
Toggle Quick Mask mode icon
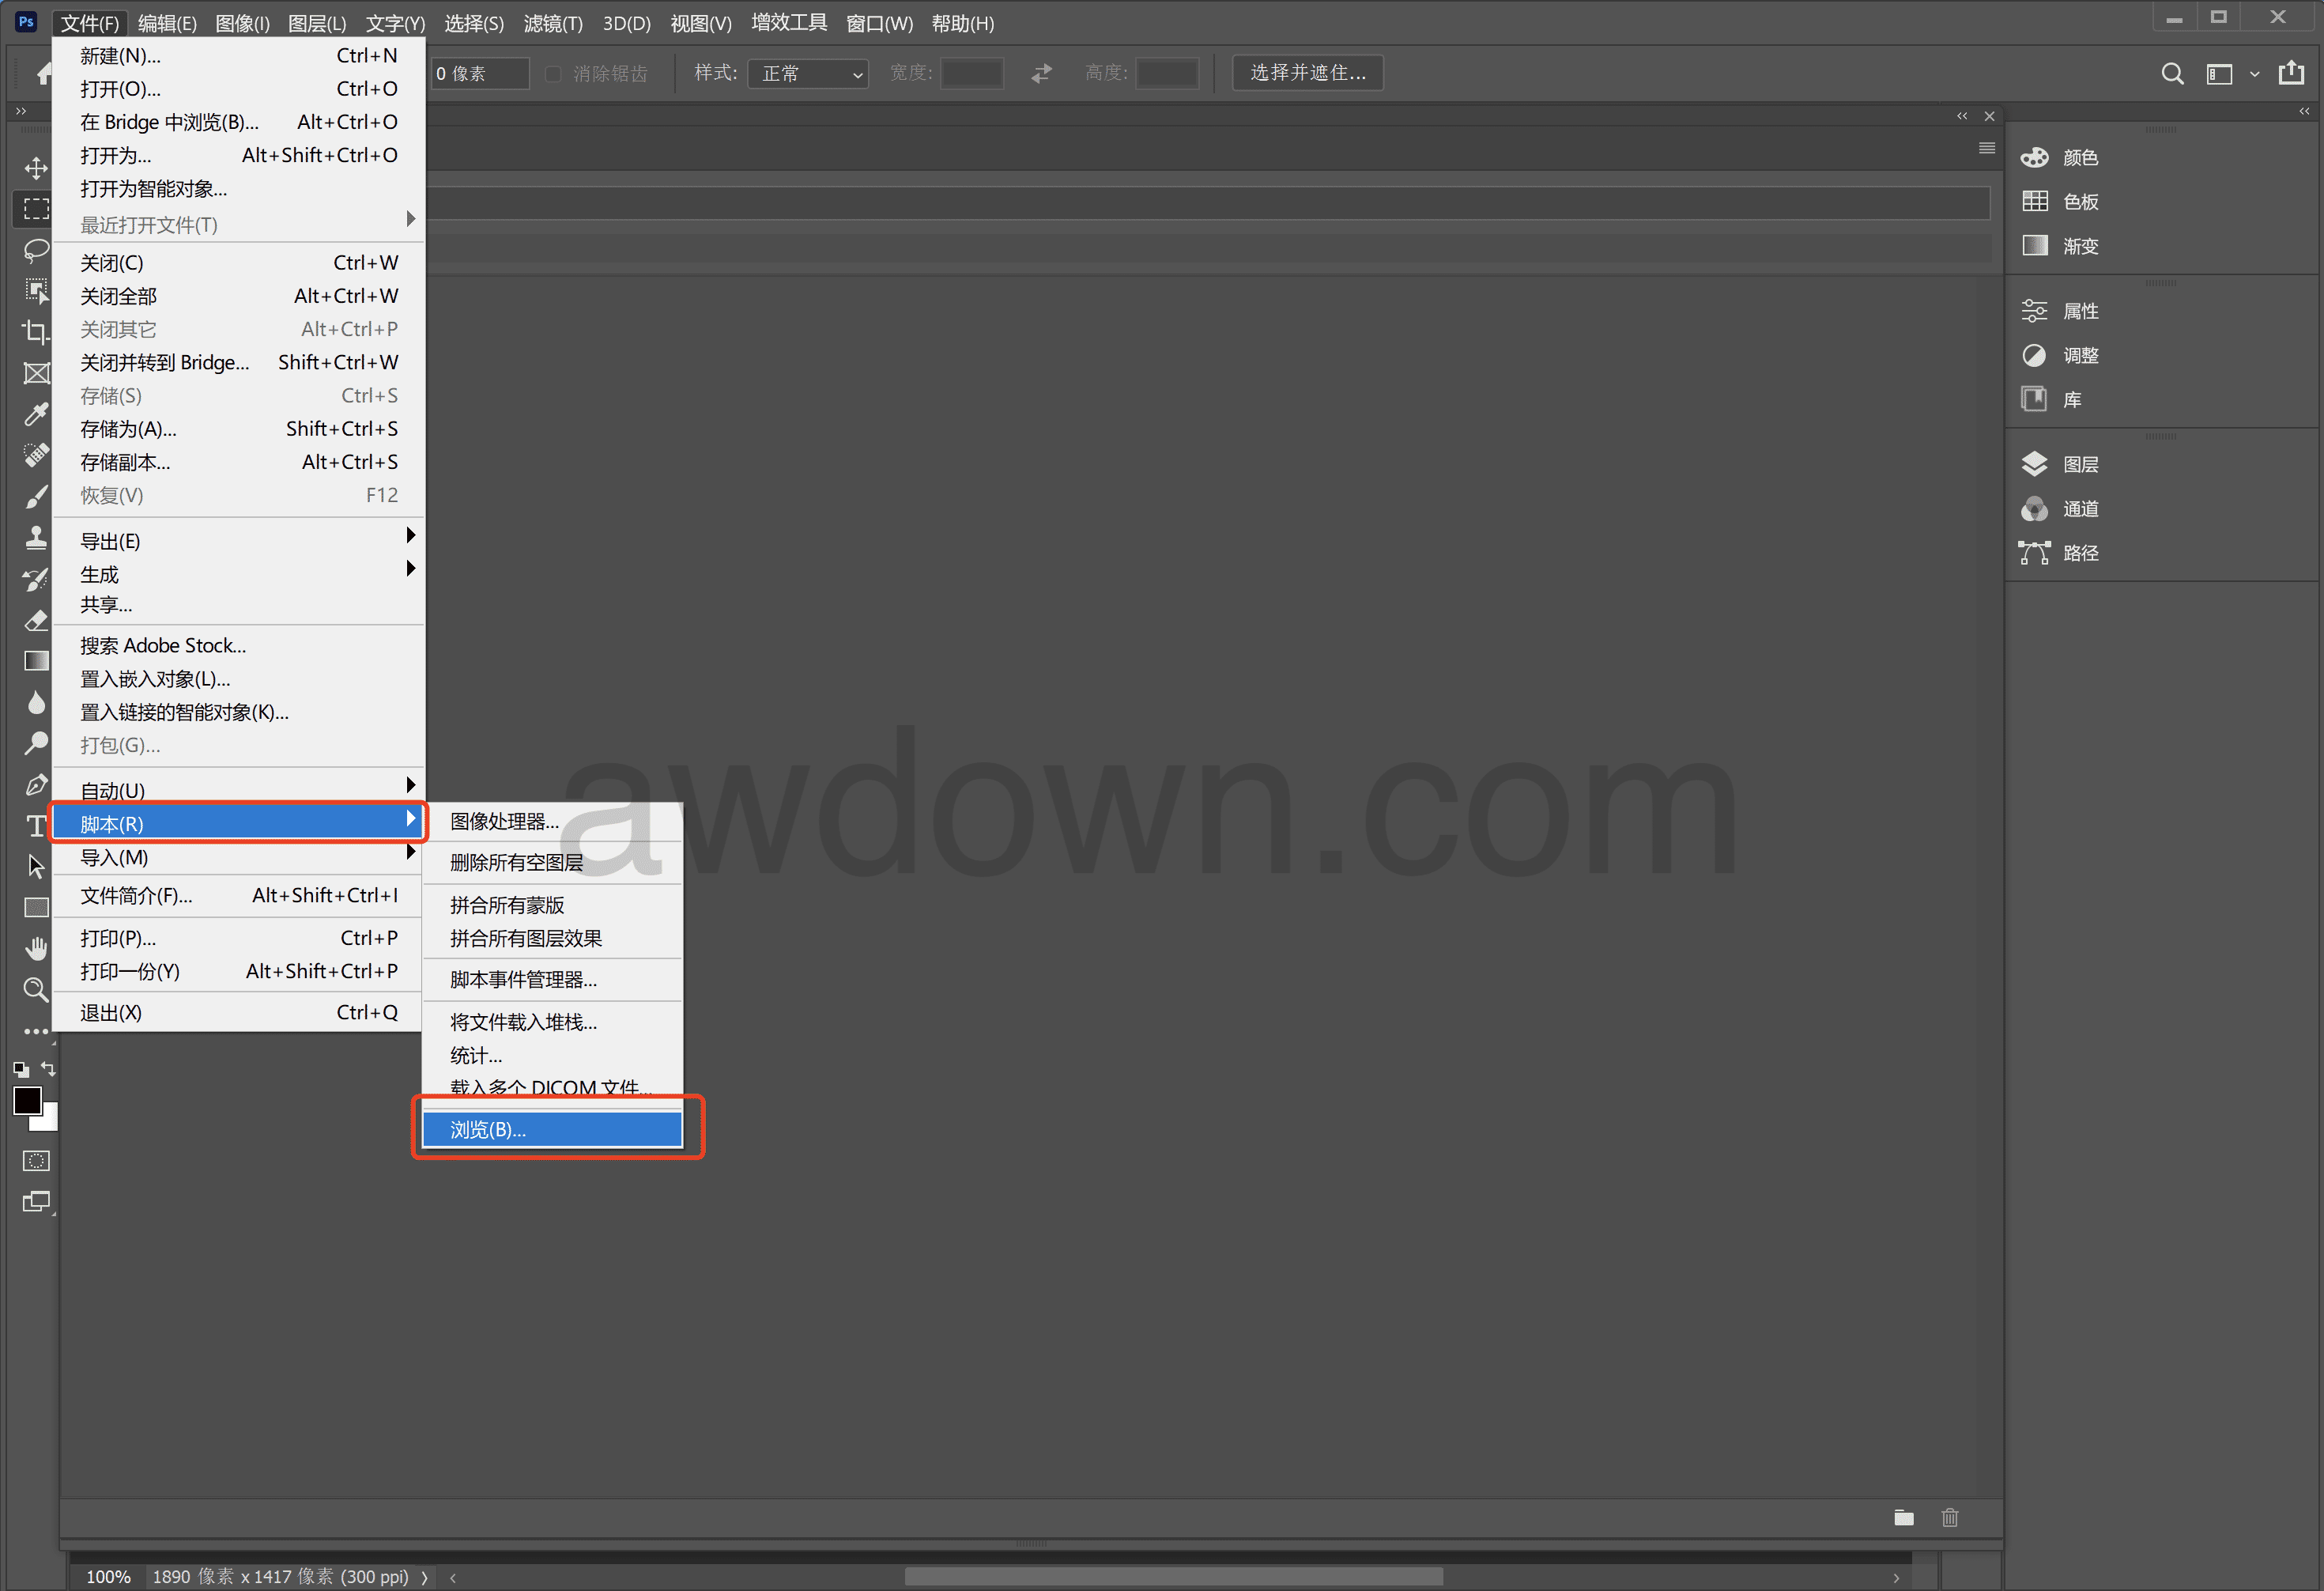tap(36, 1161)
